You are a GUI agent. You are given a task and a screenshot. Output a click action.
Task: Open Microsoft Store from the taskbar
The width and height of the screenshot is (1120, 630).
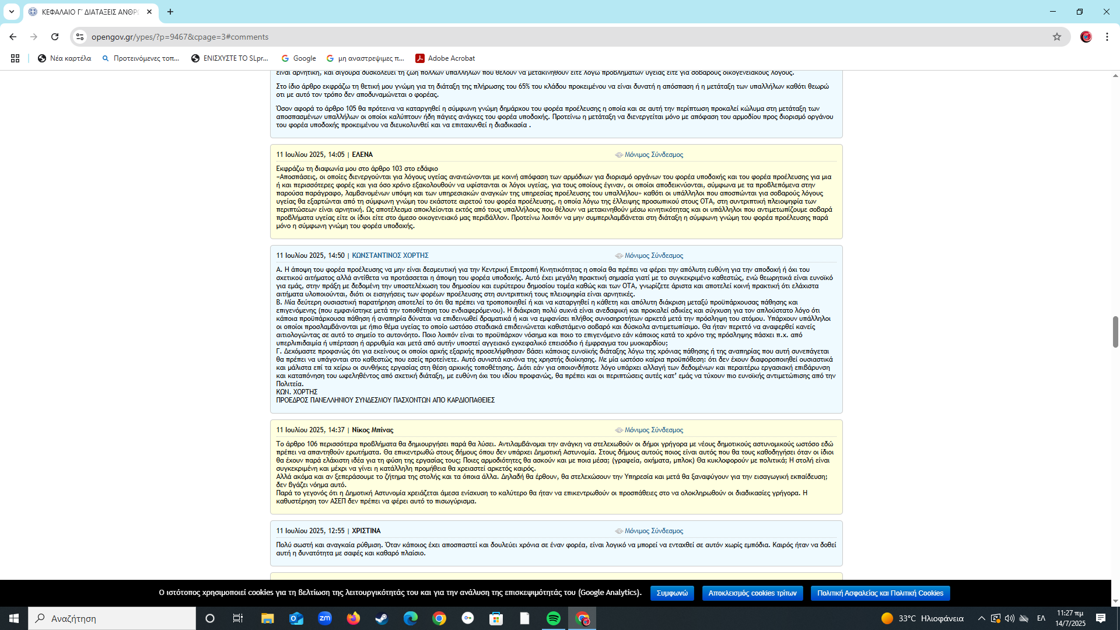click(496, 618)
